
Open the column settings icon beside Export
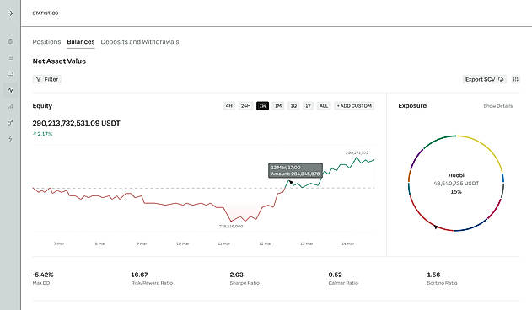pos(515,79)
